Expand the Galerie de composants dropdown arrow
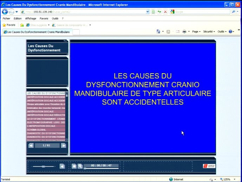Screen dimensions: 242x182 pos(90,25)
